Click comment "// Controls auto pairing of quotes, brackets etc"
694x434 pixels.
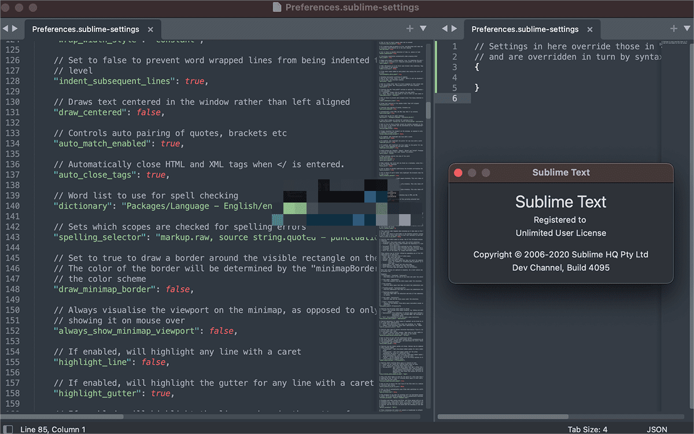click(170, 133)
